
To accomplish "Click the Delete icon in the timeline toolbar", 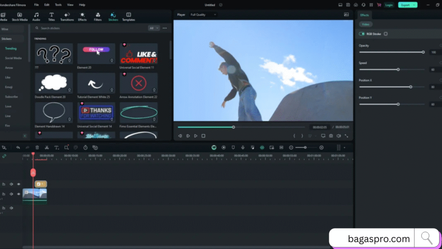I will click(x=37, y=147).
